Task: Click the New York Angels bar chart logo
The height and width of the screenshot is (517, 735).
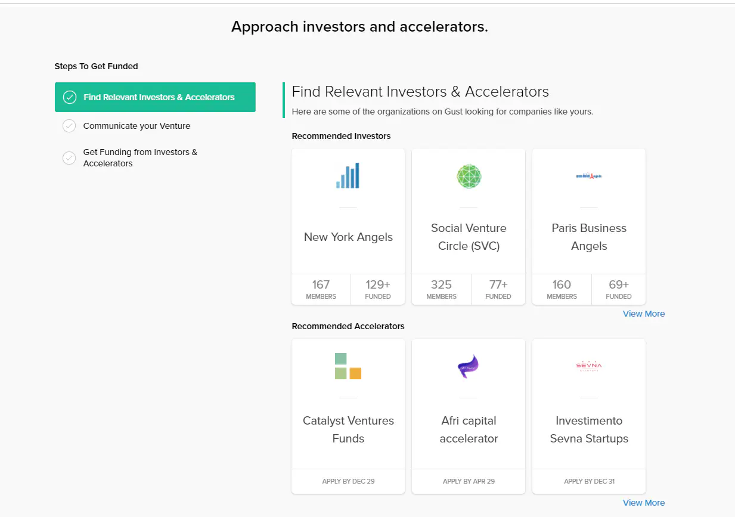Action: [348, 175]
